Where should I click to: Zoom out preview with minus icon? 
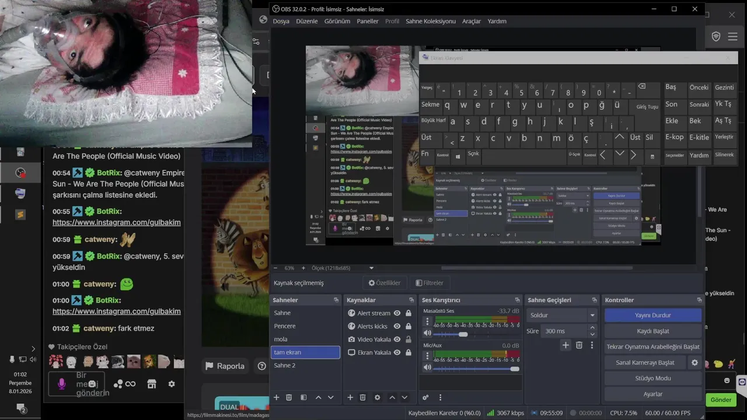click(277, 268)
